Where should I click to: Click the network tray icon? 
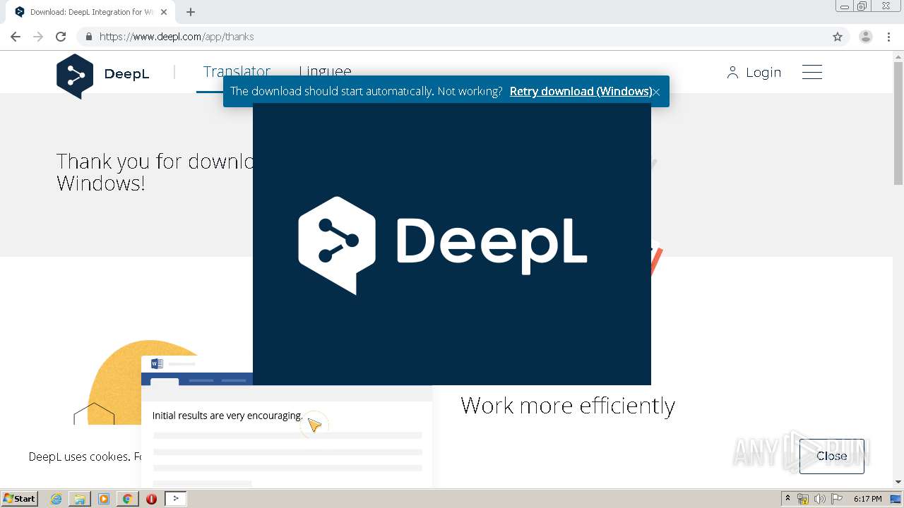(803, 499)
